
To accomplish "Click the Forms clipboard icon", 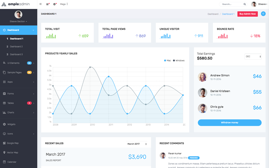I will tap(4, 94).
